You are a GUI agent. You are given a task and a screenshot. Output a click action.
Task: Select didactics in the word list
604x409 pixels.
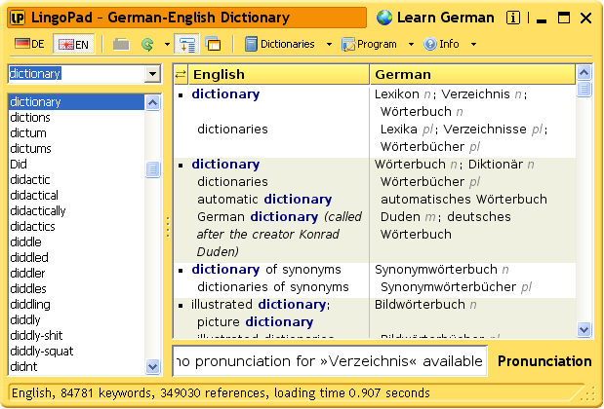76,226
